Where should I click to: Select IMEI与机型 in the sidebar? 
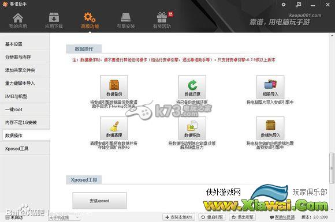[25, 96]
